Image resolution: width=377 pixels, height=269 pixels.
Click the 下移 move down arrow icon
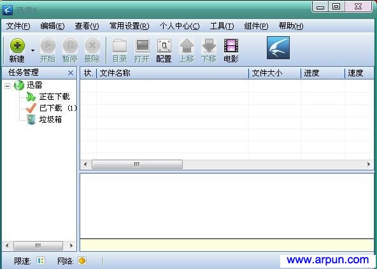coord(209,46)
